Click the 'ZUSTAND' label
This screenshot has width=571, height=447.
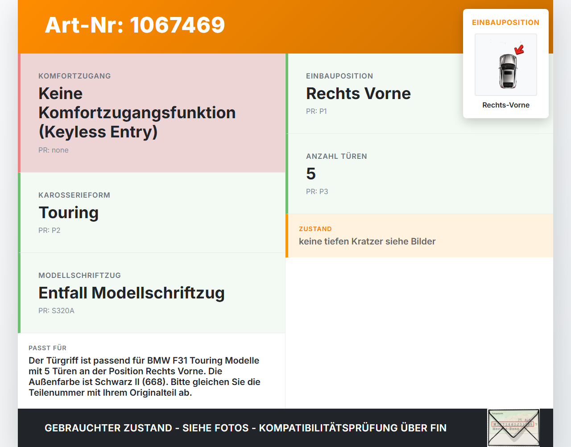315,229
